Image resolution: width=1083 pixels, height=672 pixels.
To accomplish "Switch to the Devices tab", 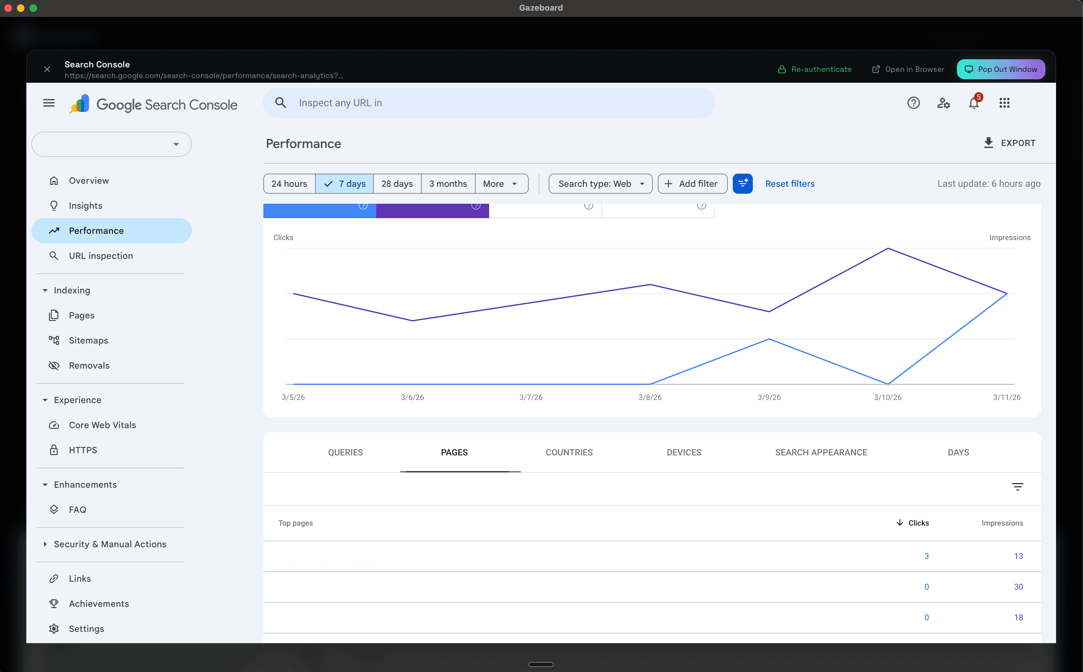I will click(x=684, y=453).
